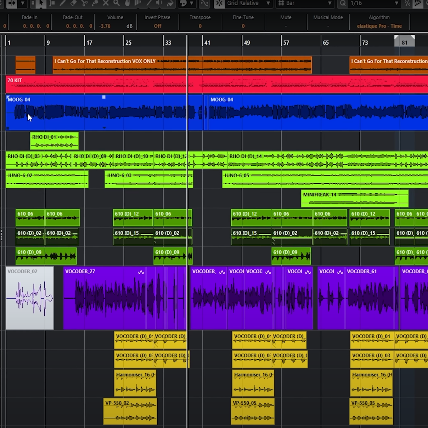Click the Combine Selection Tools button

[33, 3]
